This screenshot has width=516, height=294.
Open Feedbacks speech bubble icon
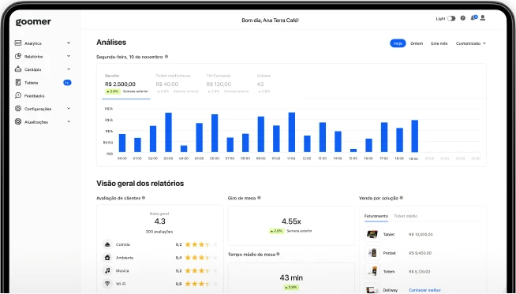[x=18, y=95]
